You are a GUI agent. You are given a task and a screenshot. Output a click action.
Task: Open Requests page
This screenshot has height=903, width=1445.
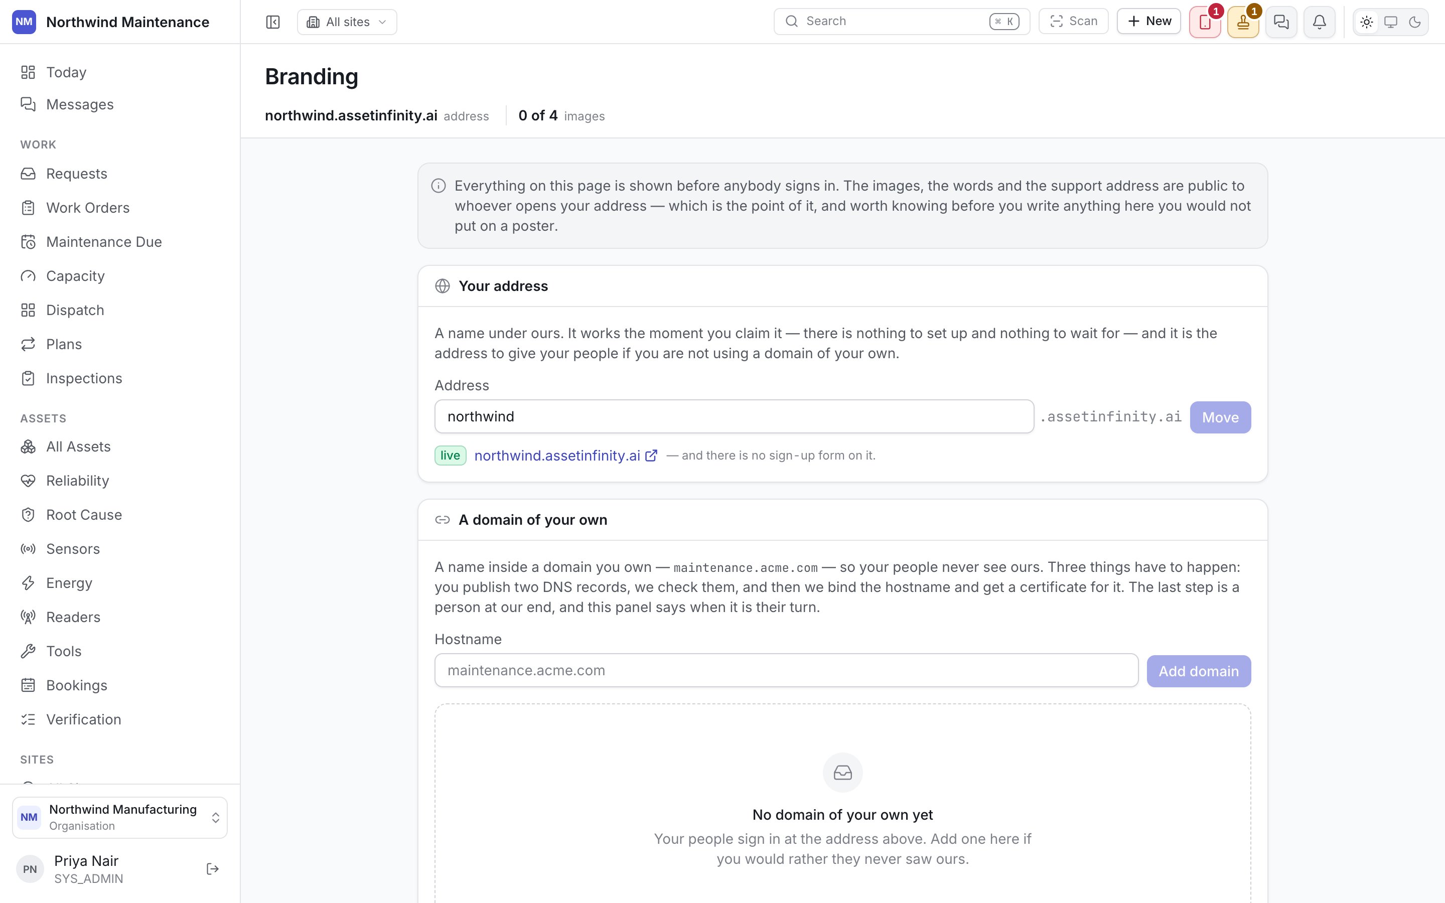[120, 174]
